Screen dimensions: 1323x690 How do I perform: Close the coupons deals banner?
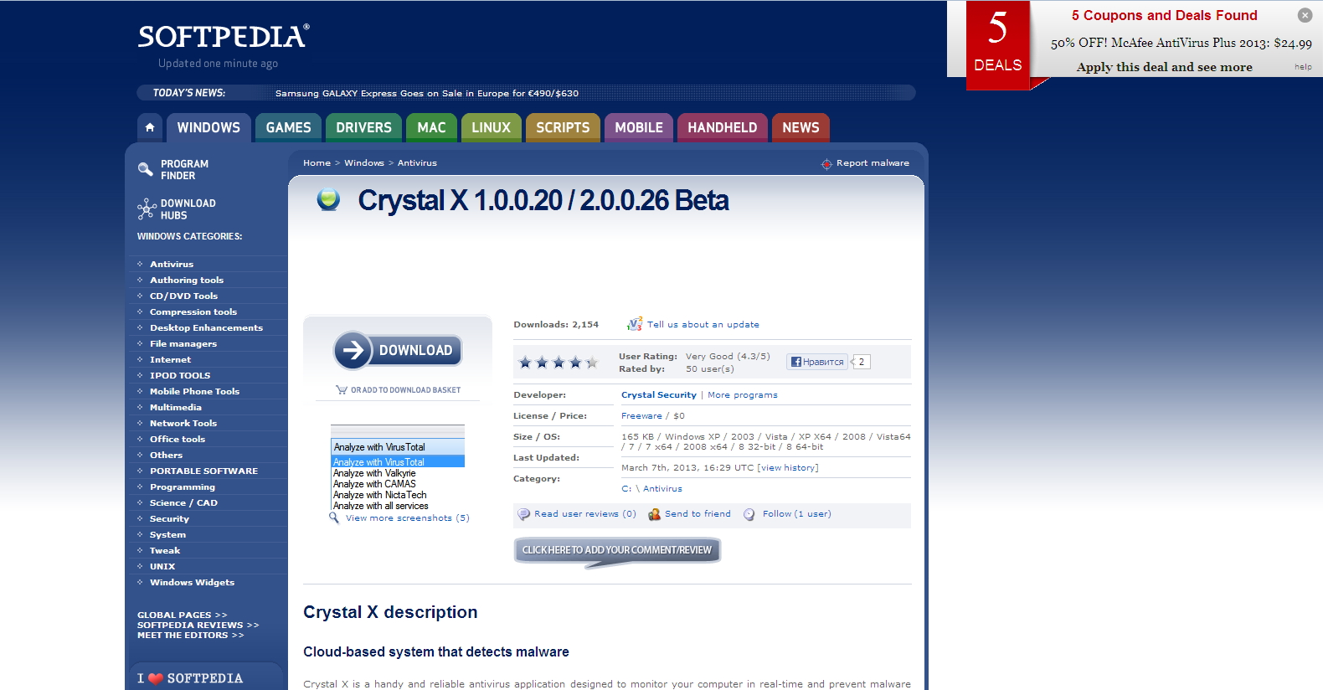[x=1305, y=15]
